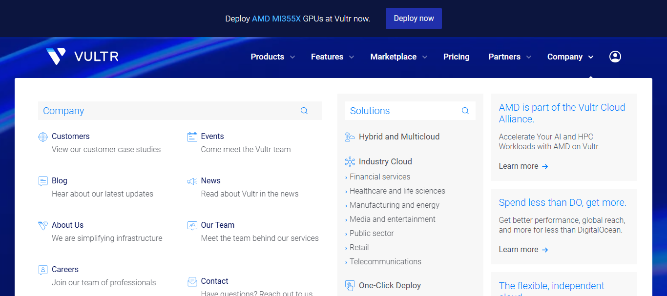Select the Company menu item
Image resolution: width=667 pixels, height=296 pixels.
click(565, 57)
